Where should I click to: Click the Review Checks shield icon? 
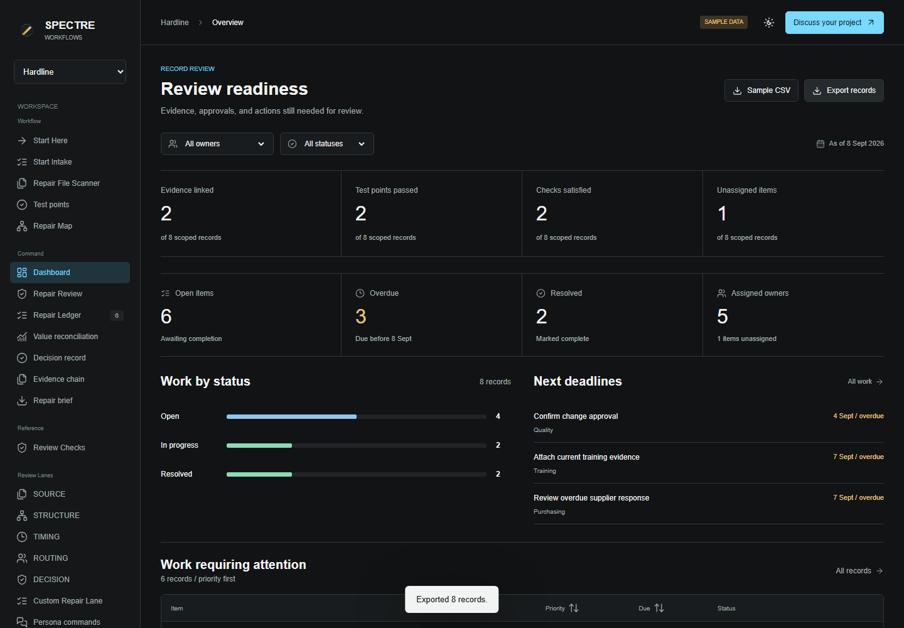click(x=22, y=448)
